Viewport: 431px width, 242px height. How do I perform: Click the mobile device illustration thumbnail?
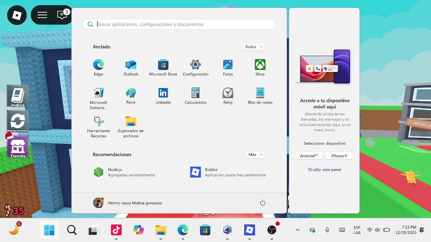pos(323,67)
